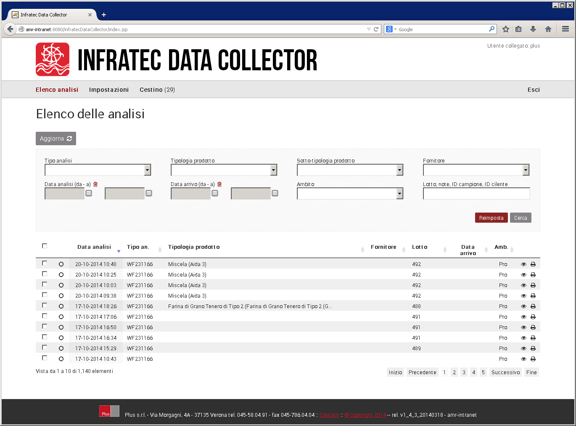Screen dimensions: 576x426
Task: Click the browser address bar URL
Action: coord(196,29)
